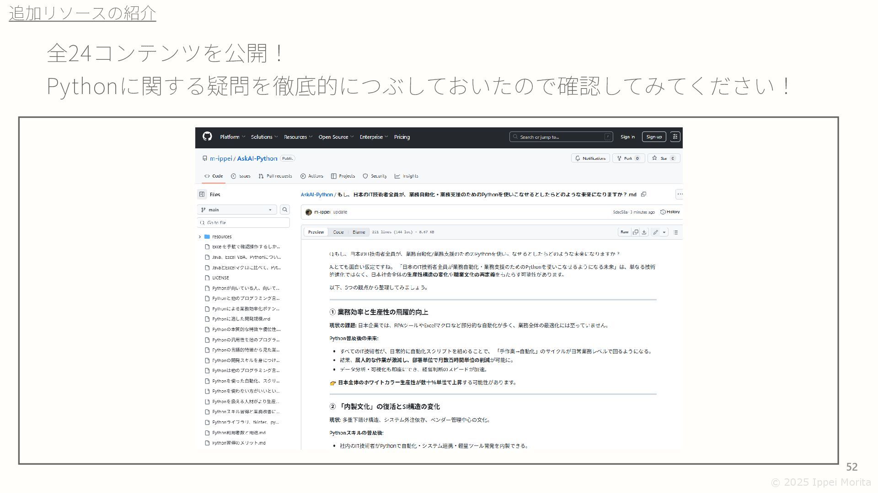Switch to Preview view
This screenshot has width=878, height=493.
coord(316,232)
